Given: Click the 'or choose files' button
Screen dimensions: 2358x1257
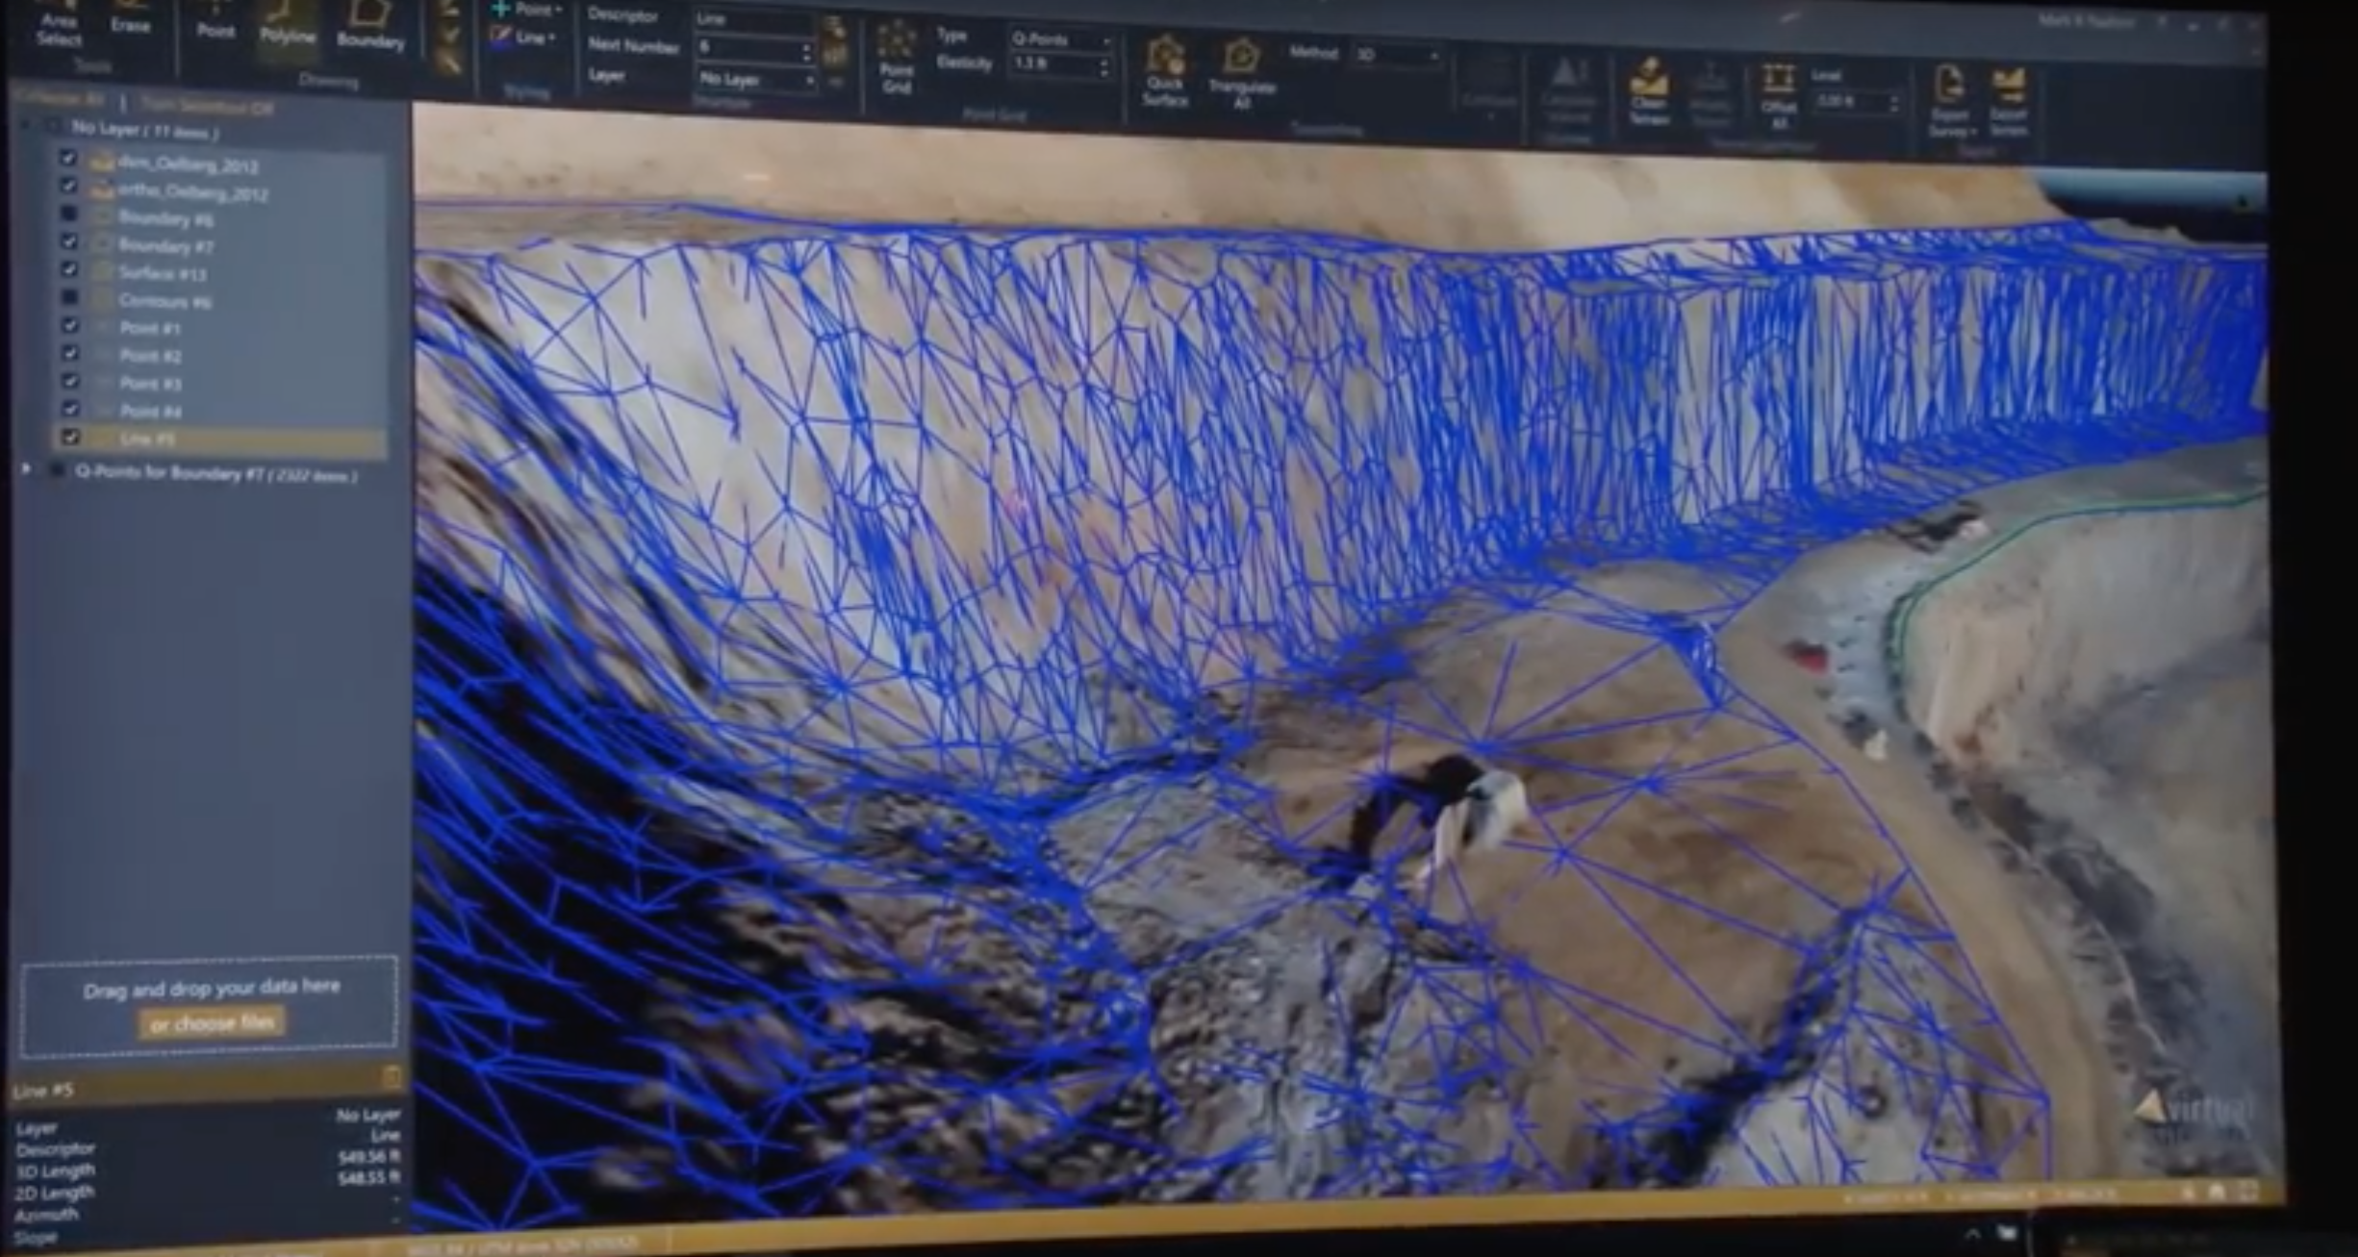Looking at the screenshot, I should click(x=212, y=1023).
